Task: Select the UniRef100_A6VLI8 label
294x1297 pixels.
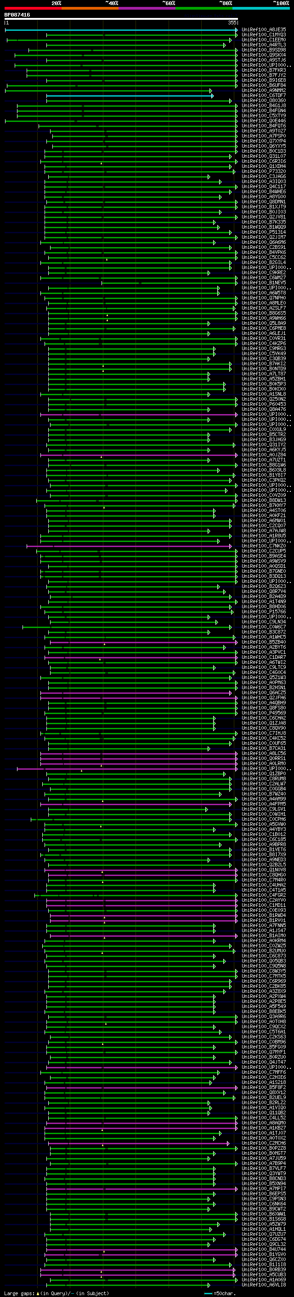Action: [264, 1285]
